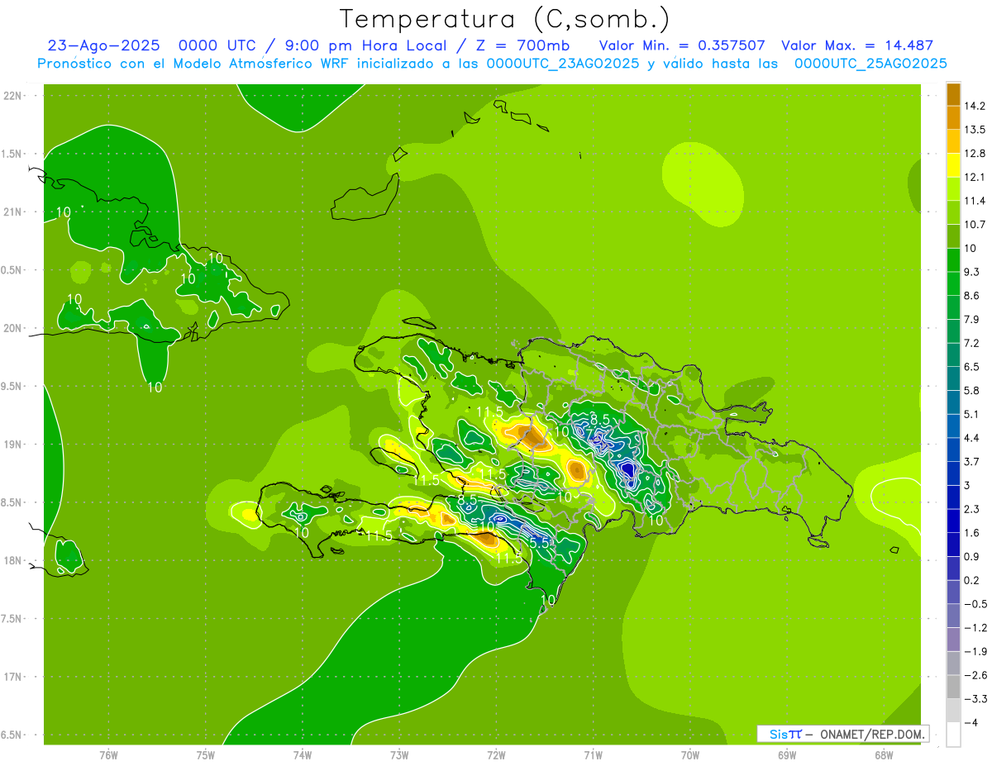The image size is (992, 766).
Task: Click the 12.8 value on the color bar
Action: click(x=974, y=154)
